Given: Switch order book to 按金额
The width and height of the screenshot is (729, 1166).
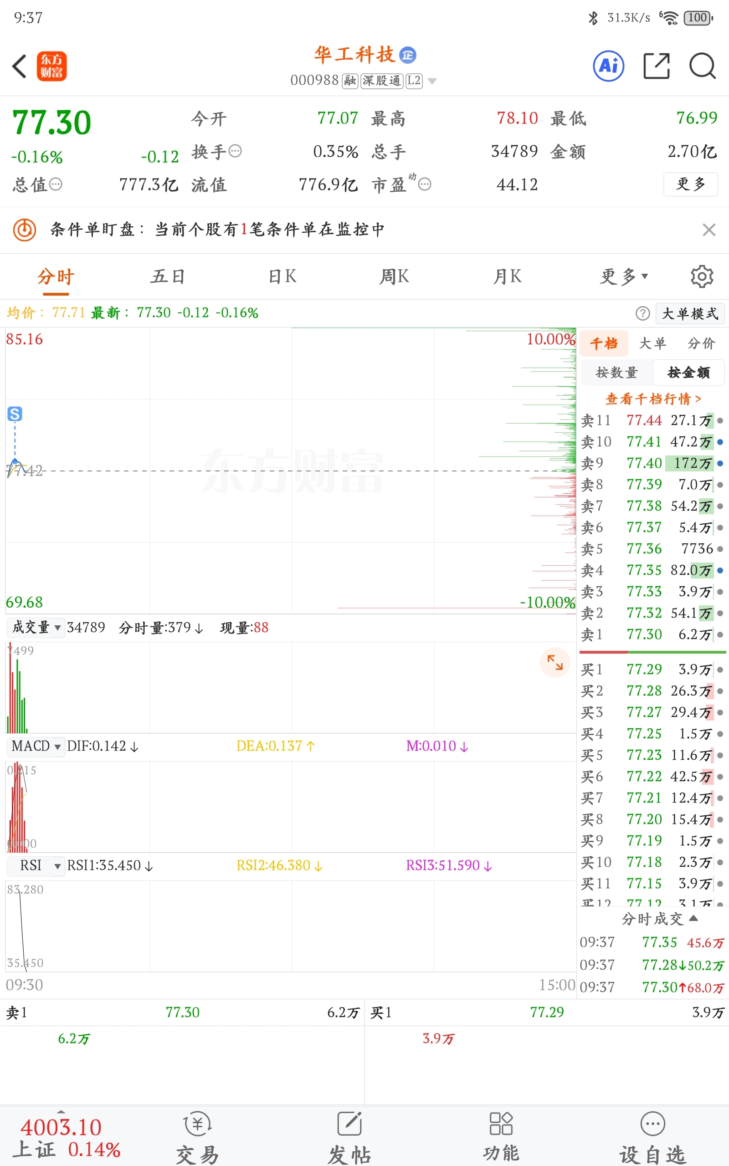Looking at the screenshot, I should pos(688,373).
